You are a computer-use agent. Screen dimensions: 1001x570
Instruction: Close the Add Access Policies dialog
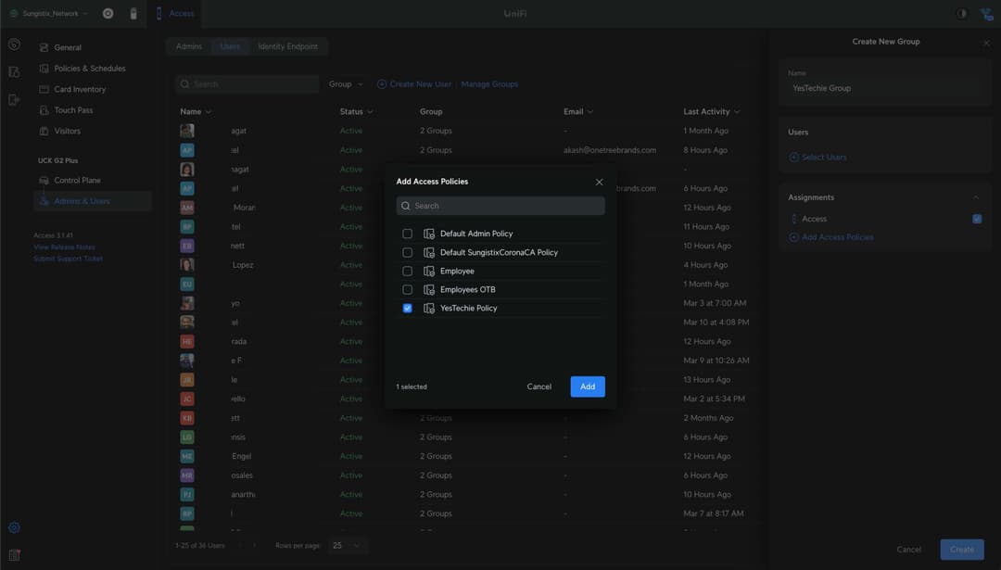(x=599, y=182)
